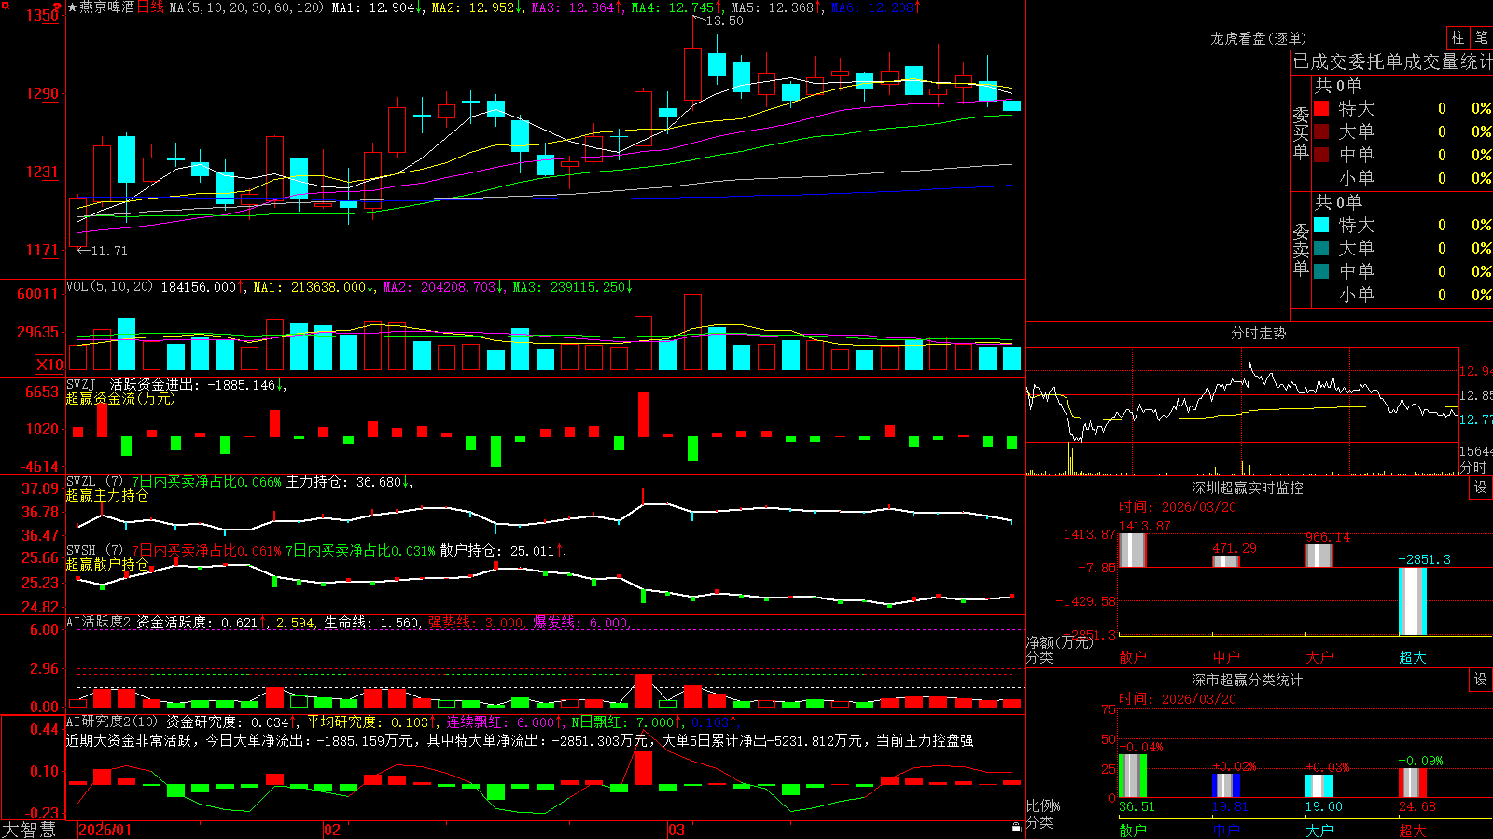Click the 超赢资金流(万元) label

120,398
